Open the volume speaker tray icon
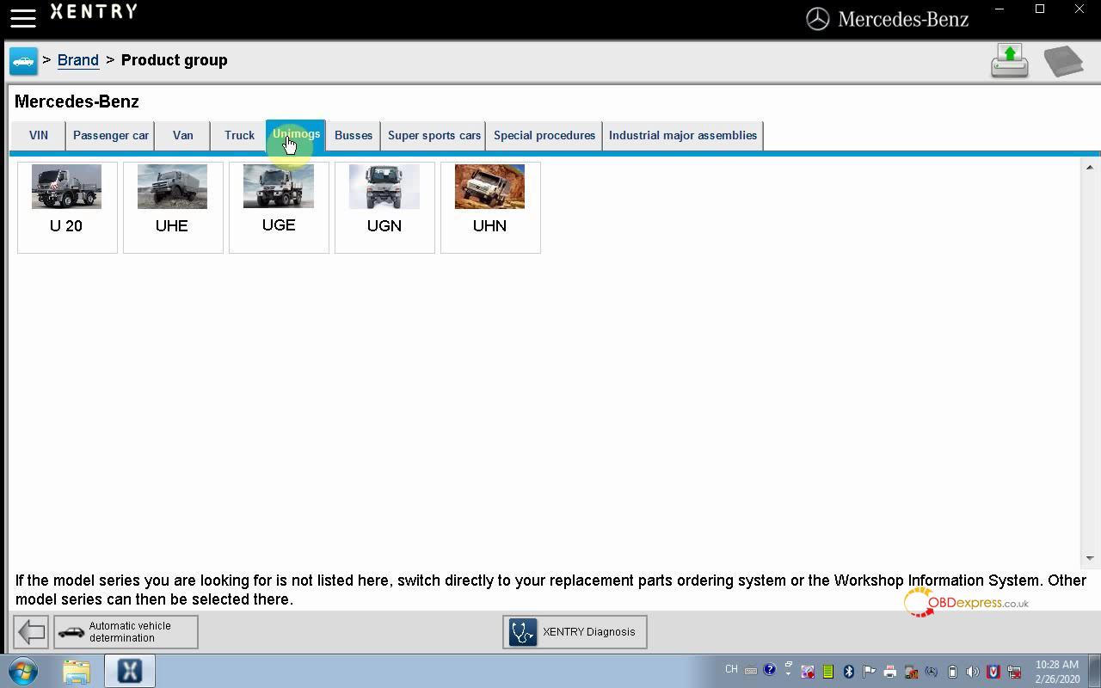 (973, 672)
